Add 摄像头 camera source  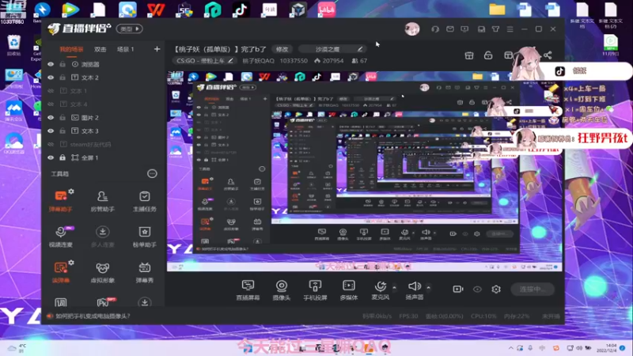[x=282, y=290]
